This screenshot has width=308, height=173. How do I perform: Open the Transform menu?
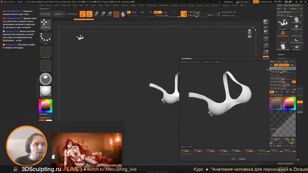point(216,5)
